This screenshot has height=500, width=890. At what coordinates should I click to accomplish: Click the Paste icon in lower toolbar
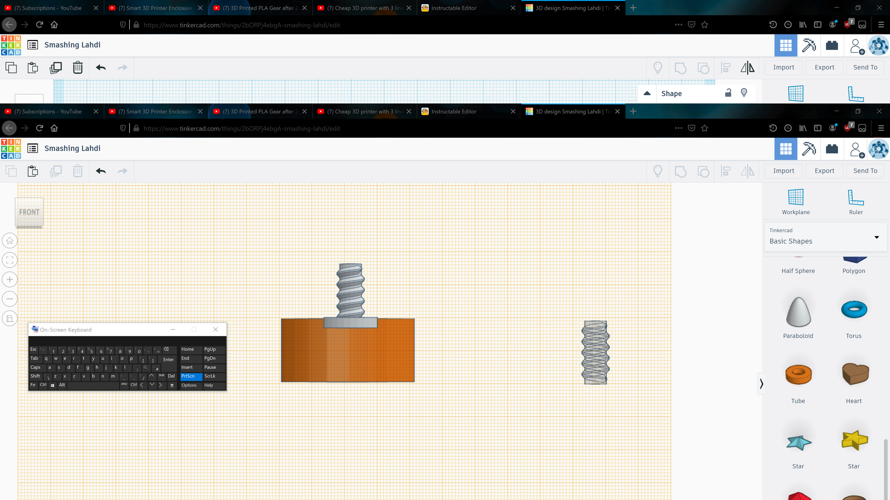33,171
